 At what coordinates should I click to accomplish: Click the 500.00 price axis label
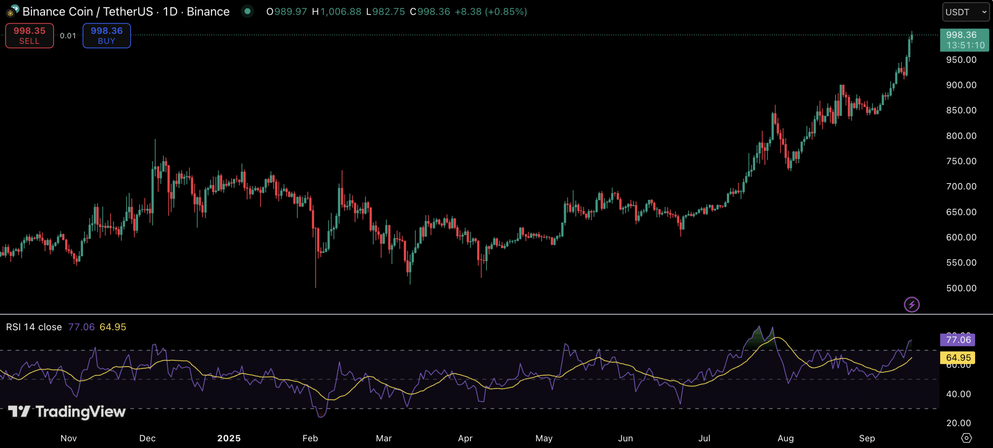pos(961,288)
